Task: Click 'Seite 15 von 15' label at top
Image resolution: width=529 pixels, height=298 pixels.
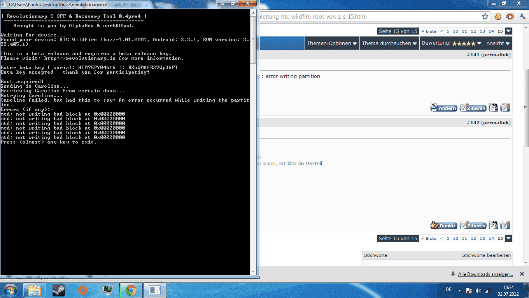Action: click(x=398, y=31)
